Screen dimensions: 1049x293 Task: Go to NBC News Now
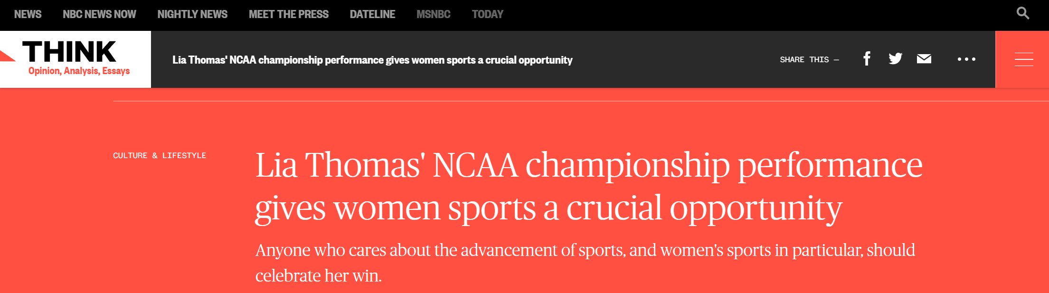99,14
